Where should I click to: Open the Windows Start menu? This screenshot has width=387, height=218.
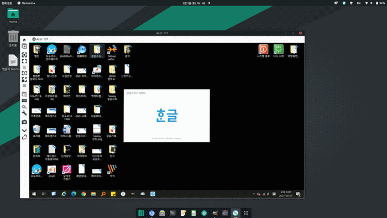pos(34,194)
